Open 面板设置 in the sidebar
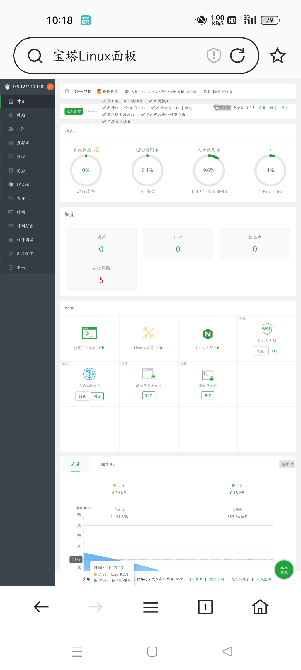This screenshot has width=301, height=670. (x=28, y=253)
